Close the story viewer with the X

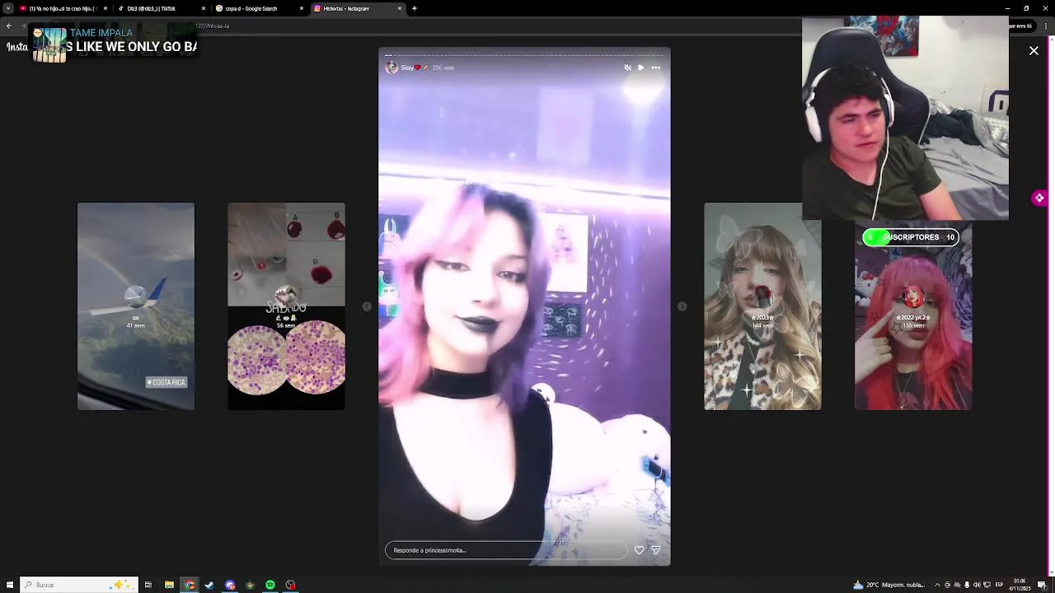pos(1034,51)
